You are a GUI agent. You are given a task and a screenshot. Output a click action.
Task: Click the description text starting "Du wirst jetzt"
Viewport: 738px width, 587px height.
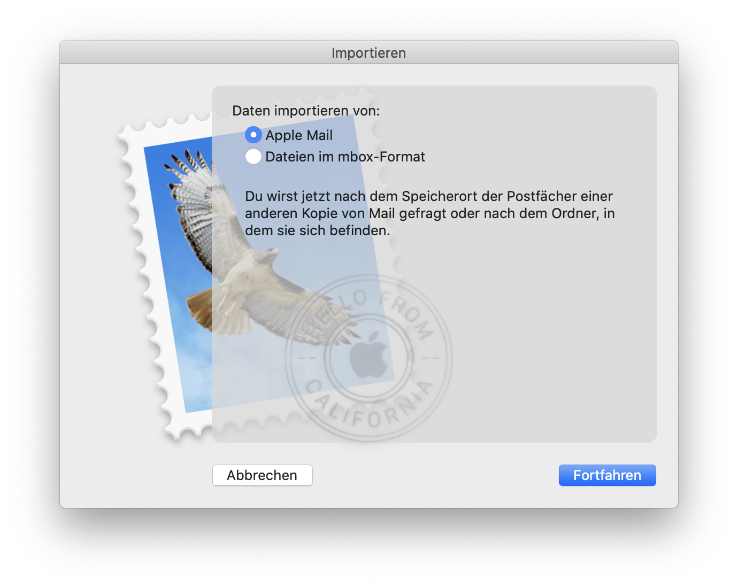click(430, 213)
